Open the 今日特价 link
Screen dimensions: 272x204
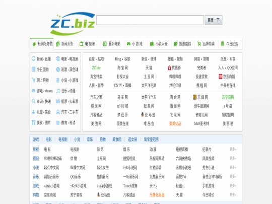(209, 195)
